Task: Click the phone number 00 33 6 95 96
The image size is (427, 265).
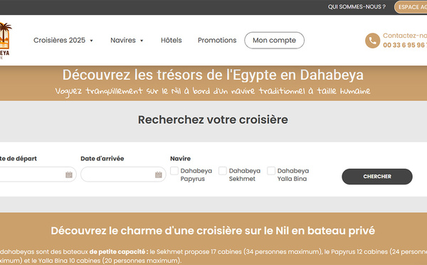Action: [x=405, y=45]
